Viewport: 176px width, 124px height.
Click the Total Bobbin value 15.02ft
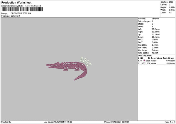pyautogui.click(x=155, y=53)
